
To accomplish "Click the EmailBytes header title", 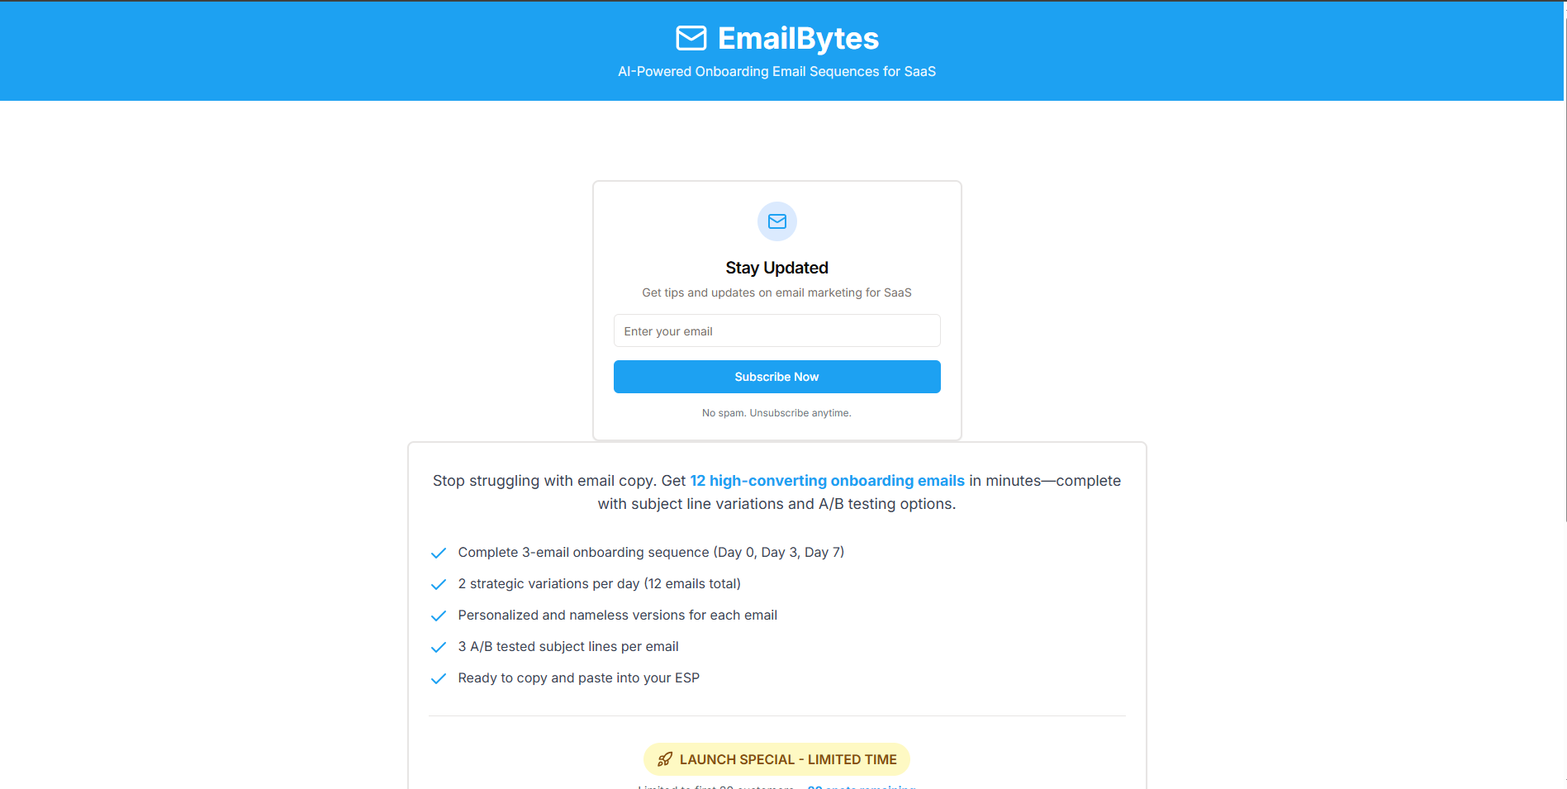I will (x=798, y=38).
